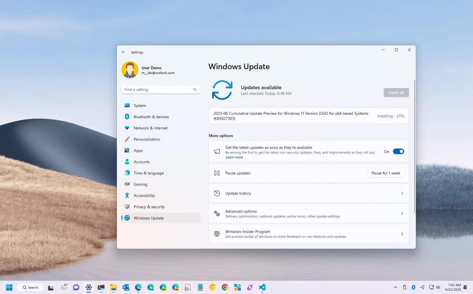Click the Pause updates pause icon

[217, 173]
